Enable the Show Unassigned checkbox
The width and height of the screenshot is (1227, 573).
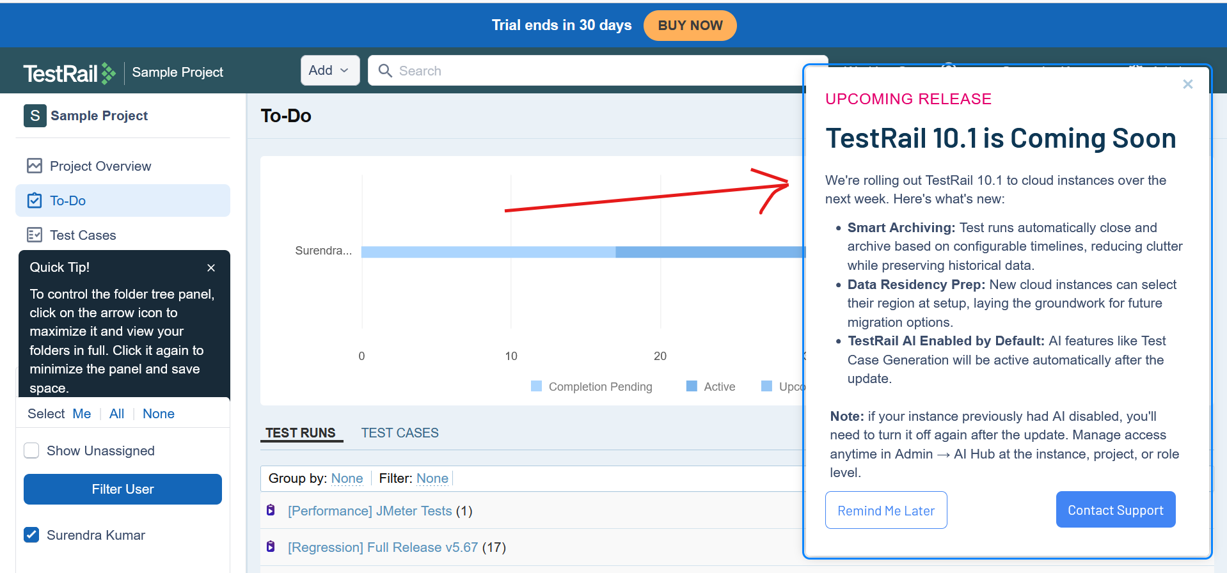pos(32,451)
